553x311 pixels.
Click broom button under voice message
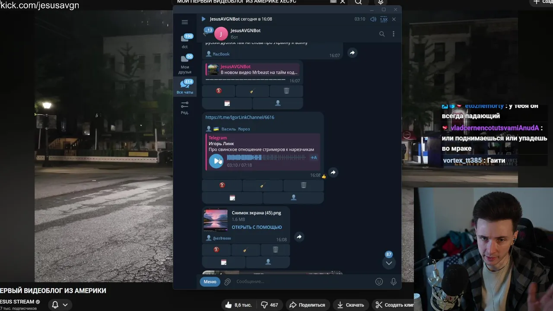262,185
